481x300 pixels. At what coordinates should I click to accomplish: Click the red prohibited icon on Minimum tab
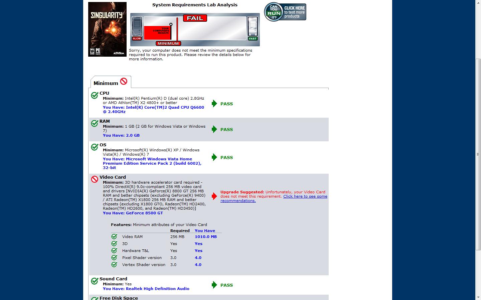(124, 81)
